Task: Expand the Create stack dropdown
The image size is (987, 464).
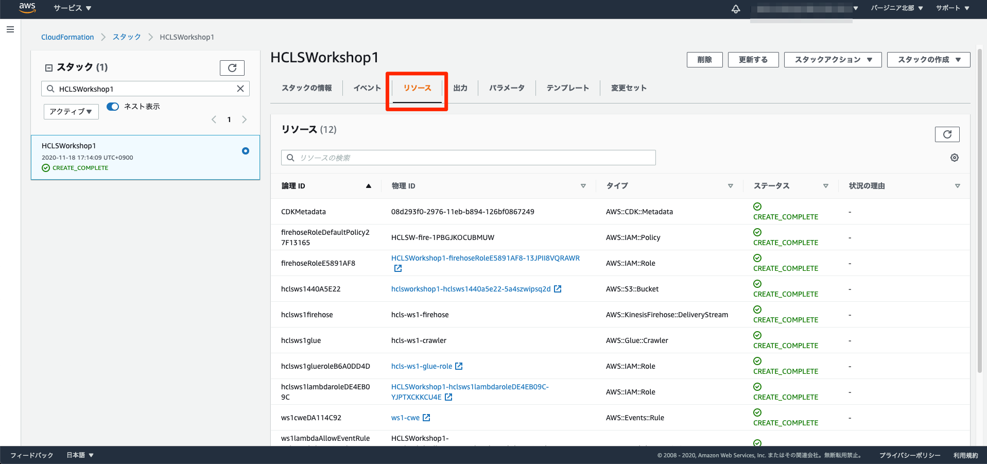Action: pos(929,60)
